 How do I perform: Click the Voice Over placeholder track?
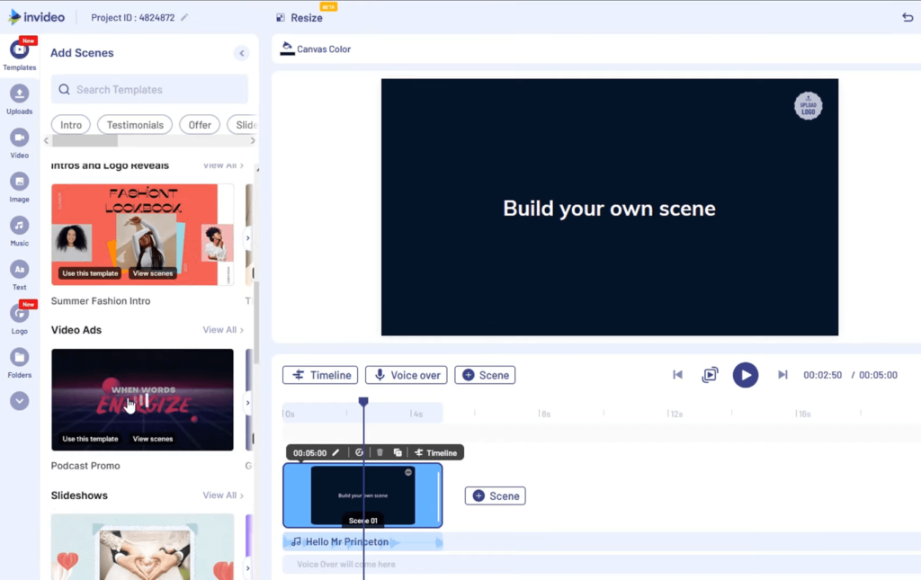[602, 564]
